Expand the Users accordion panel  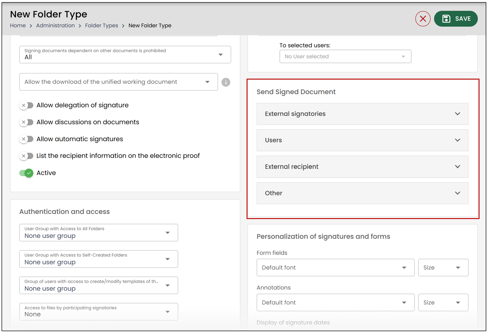tap(362, 140)
